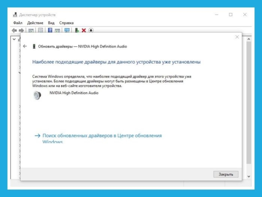
Task: Click the Закрыть button
Action: pyautogui.click(x=226, y=174)
